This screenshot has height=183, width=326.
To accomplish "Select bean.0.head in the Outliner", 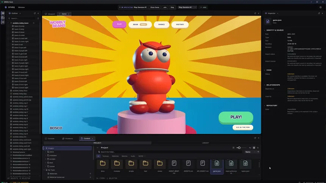I will (x=19, y=32).
